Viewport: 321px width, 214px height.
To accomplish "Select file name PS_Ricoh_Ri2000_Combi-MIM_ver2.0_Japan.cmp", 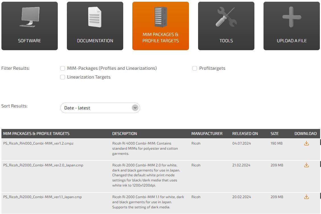I will (x=43, y=165).
